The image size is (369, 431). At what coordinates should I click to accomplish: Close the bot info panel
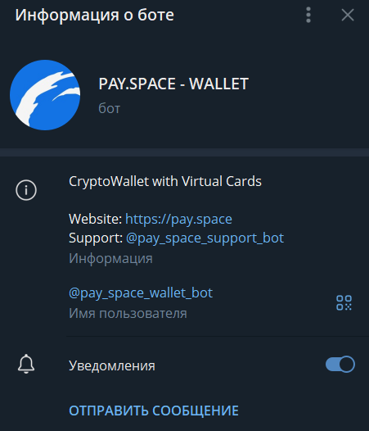348,15
